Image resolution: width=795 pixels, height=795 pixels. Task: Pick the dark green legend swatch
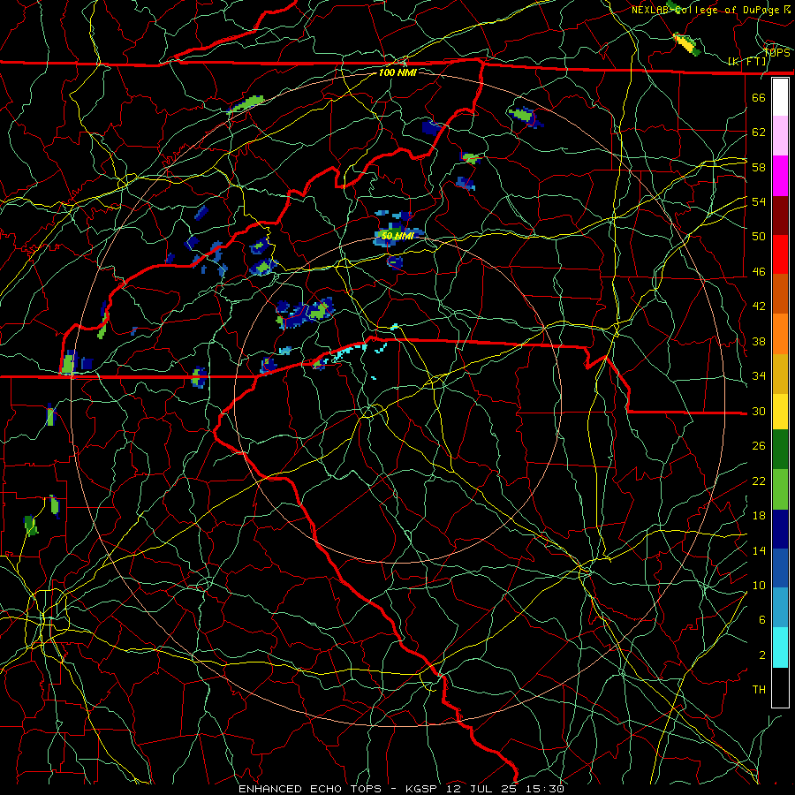(780, 450)
